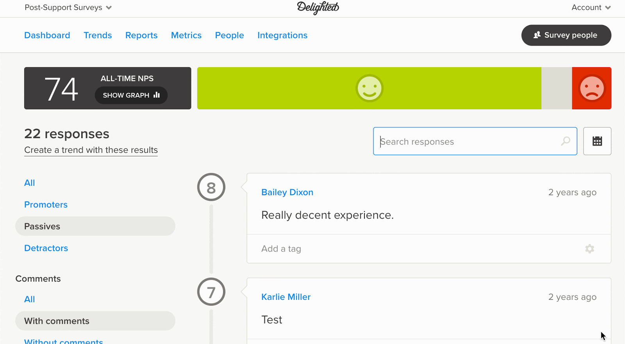Click the Survey people button
625x344 pixels.
[566, 35]
